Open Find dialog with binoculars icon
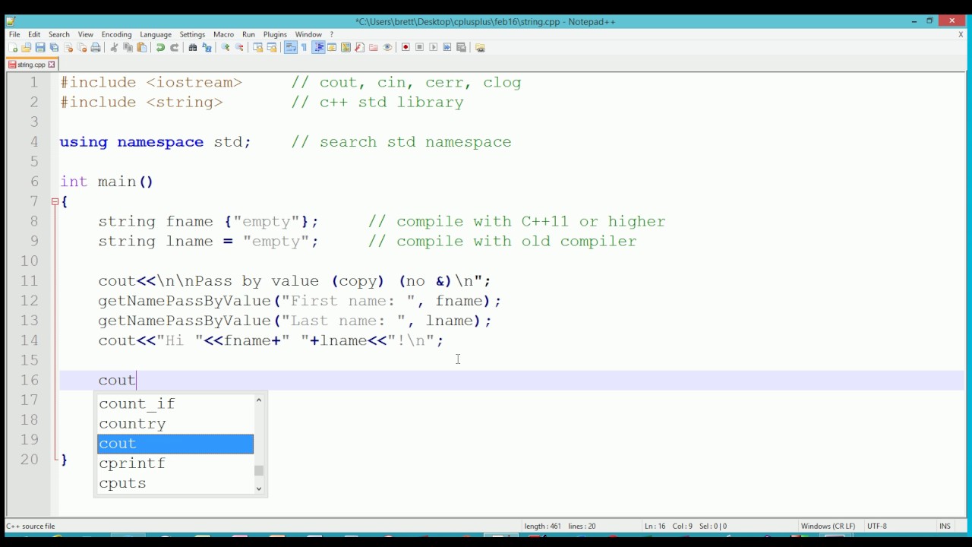Viewport: 972px width, 547px height. 193,47
